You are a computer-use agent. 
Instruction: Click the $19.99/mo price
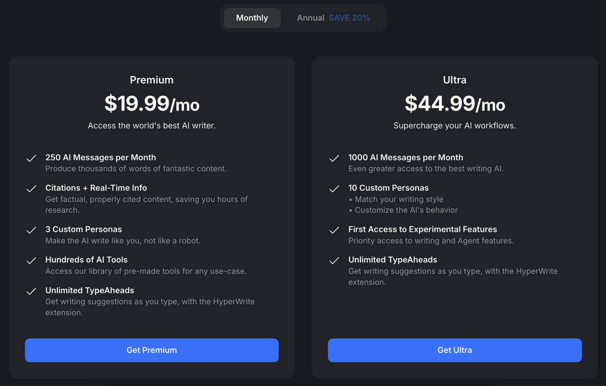(x=151, y=104)
